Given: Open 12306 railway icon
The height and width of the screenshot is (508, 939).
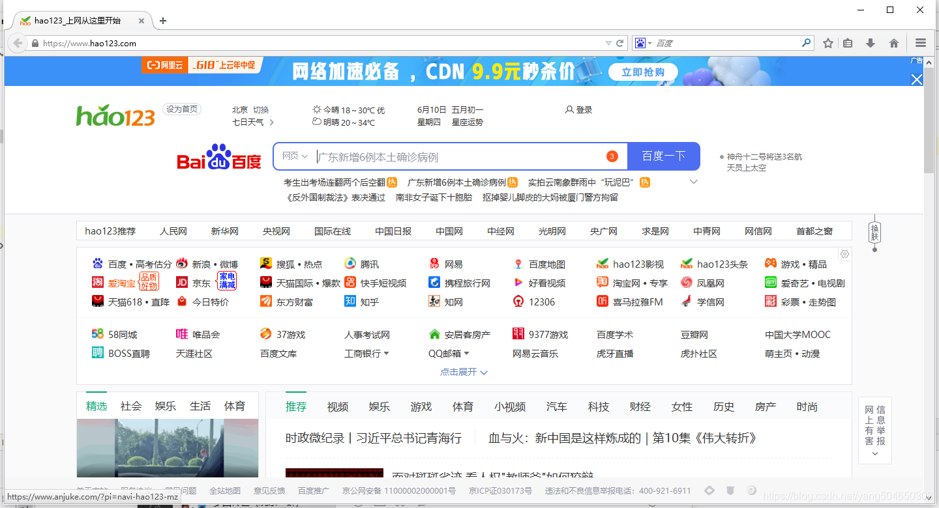Looking at the screenshot, I should (x=518, y=302).
